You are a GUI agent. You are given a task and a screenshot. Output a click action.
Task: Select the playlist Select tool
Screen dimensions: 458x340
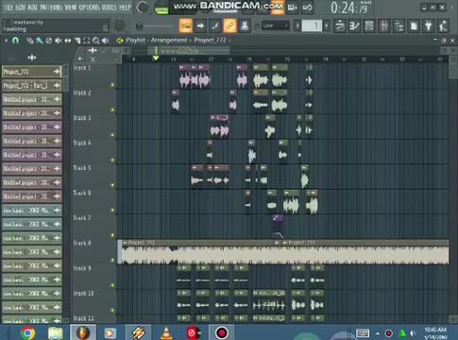[x=87, y=41]
